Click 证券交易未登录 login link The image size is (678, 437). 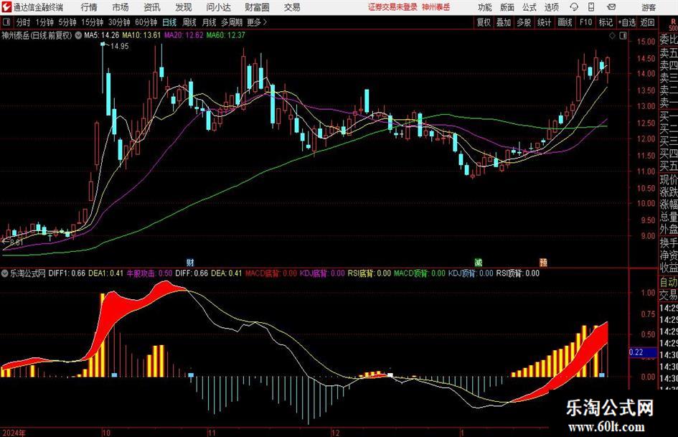392,7
